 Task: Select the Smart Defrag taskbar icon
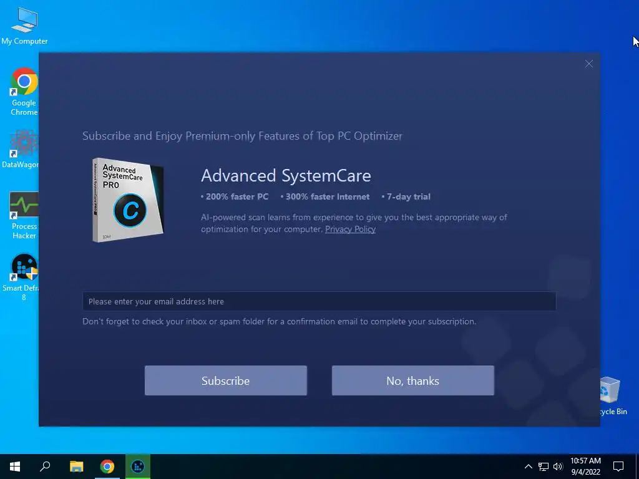click(138, 467)
